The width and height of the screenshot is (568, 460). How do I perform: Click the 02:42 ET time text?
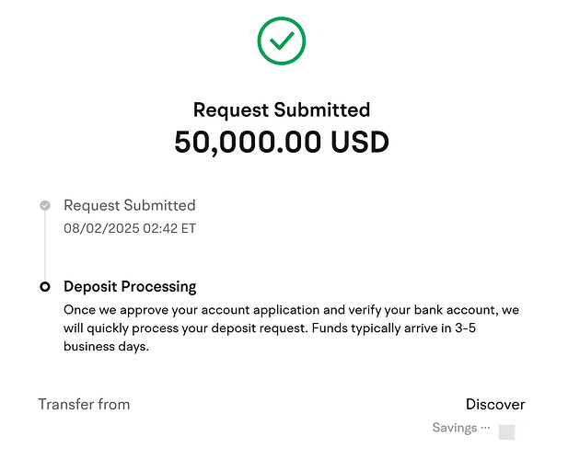click(x=168, y=227)
